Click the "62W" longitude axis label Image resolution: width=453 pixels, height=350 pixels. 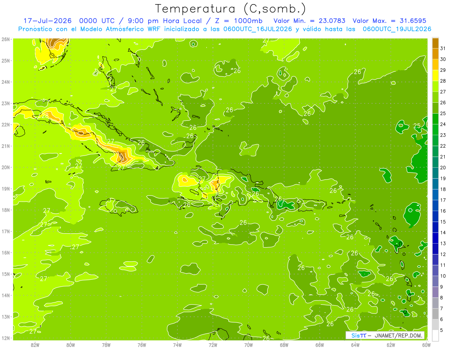(x=391, y=345)
